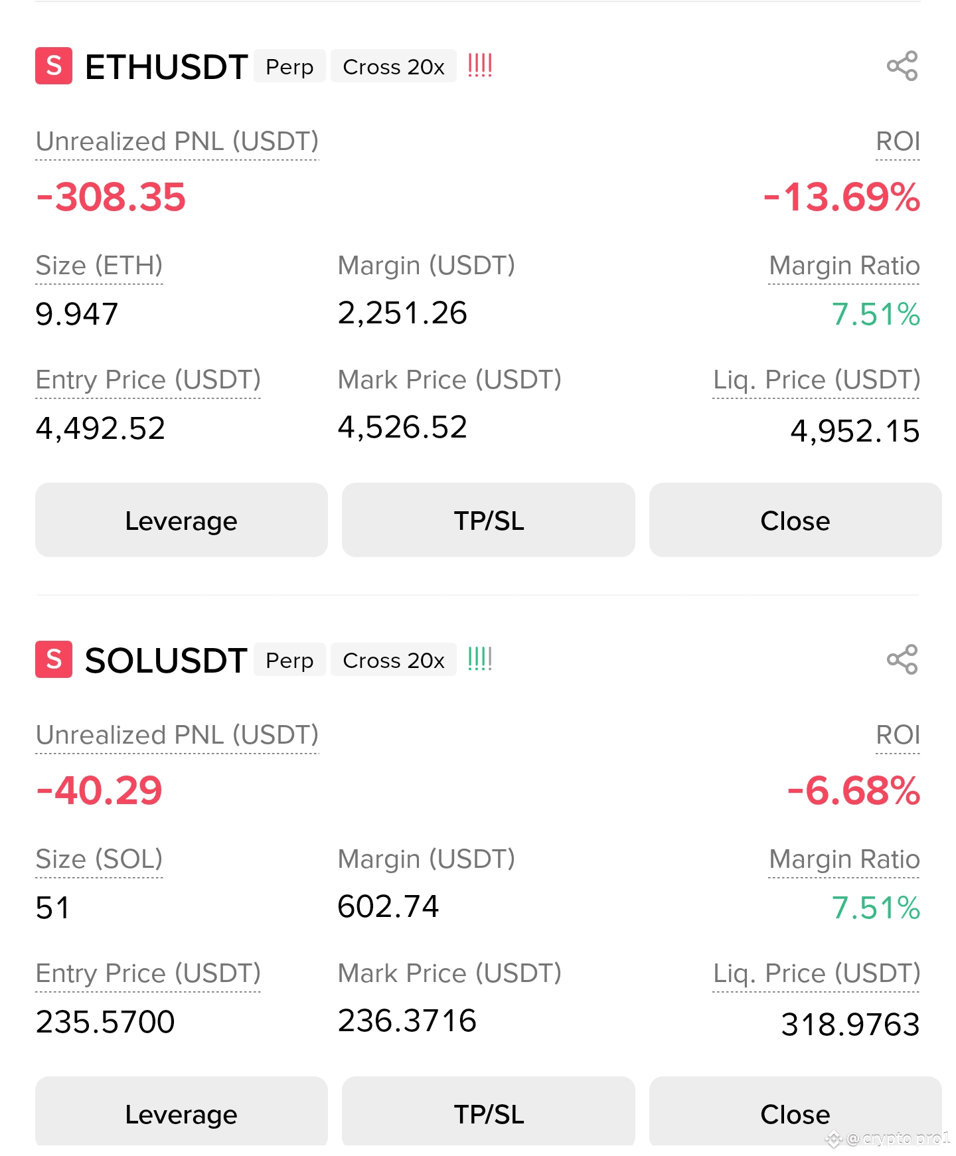Tap Cross 20x tag on ETHUSDT
956x1156 pixels.
point(394,66)
